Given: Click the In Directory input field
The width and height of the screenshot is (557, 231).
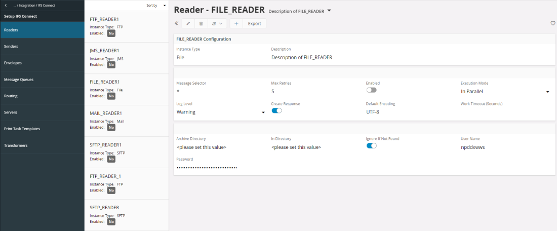Looking at the screenshot, I should (x=314, y=147).
